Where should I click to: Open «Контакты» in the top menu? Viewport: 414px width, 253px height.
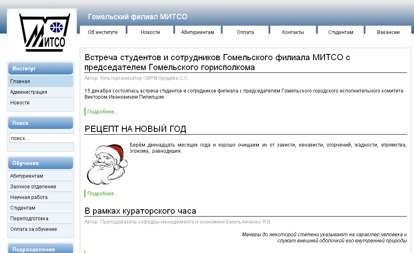coord(293,32)
